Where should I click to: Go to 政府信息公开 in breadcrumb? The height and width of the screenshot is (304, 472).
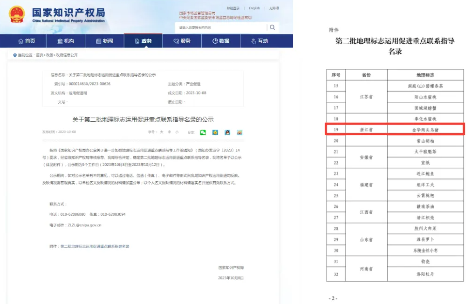coord(67,55)
